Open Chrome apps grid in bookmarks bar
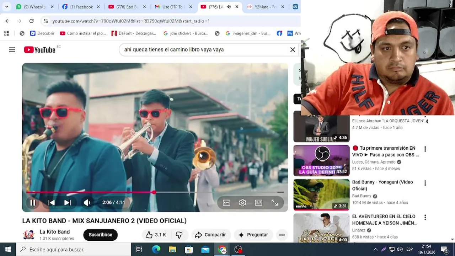Screen dimensions: 455x256 click(x=6, y=33)
